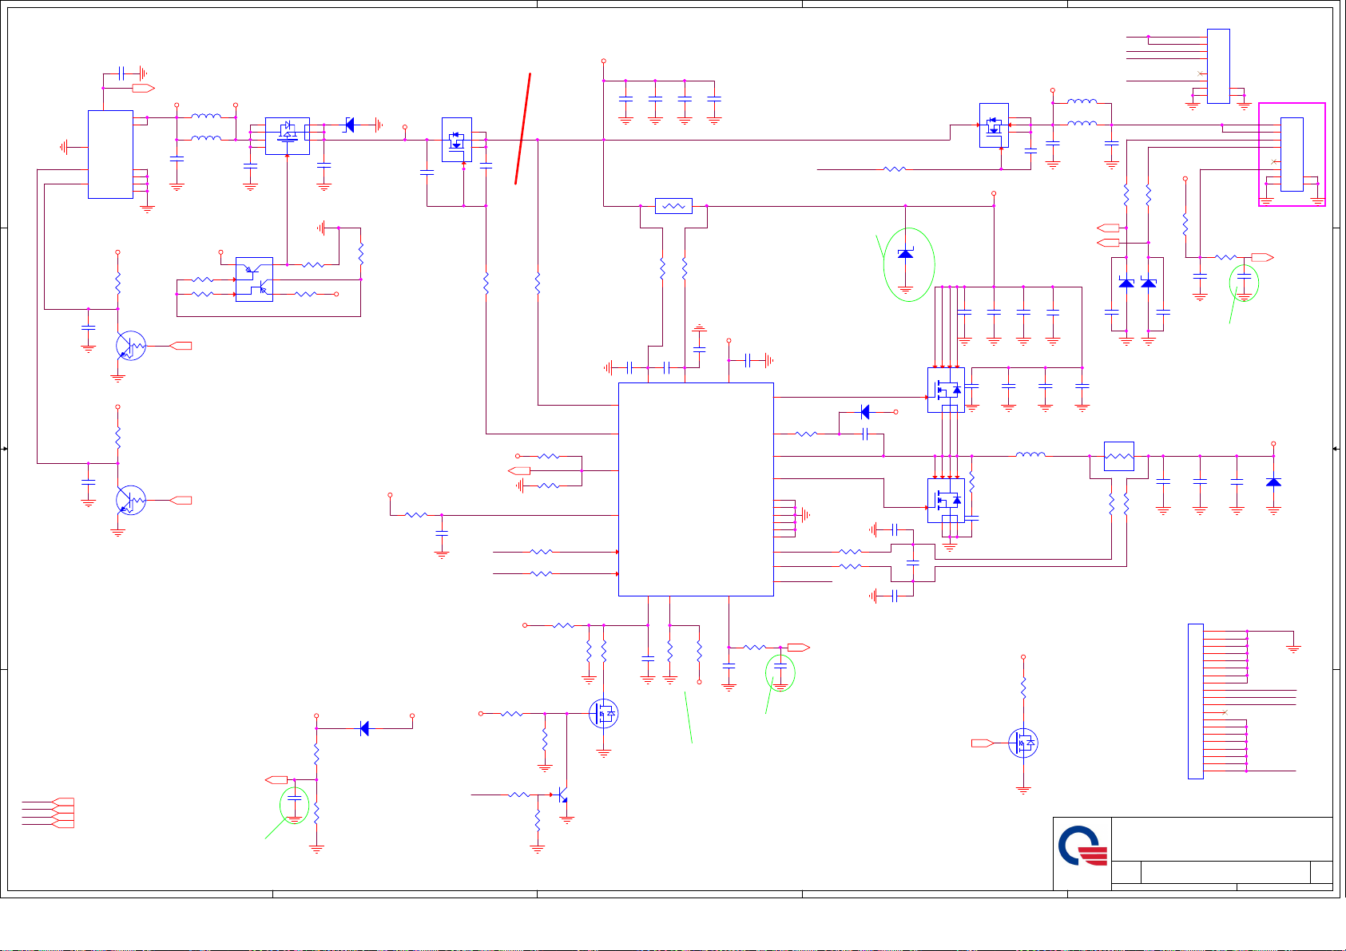Select the diode joining divider top to open terminal

point(364,728)
